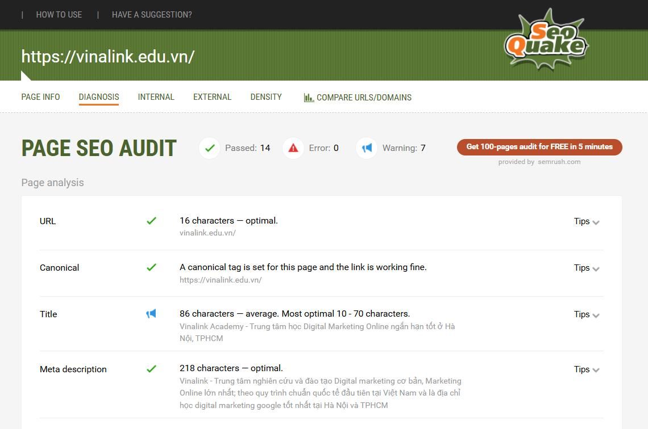Screen dimensions: 648x429
Task: Click the Canonical row green checkmark
Action: point(151,267)
